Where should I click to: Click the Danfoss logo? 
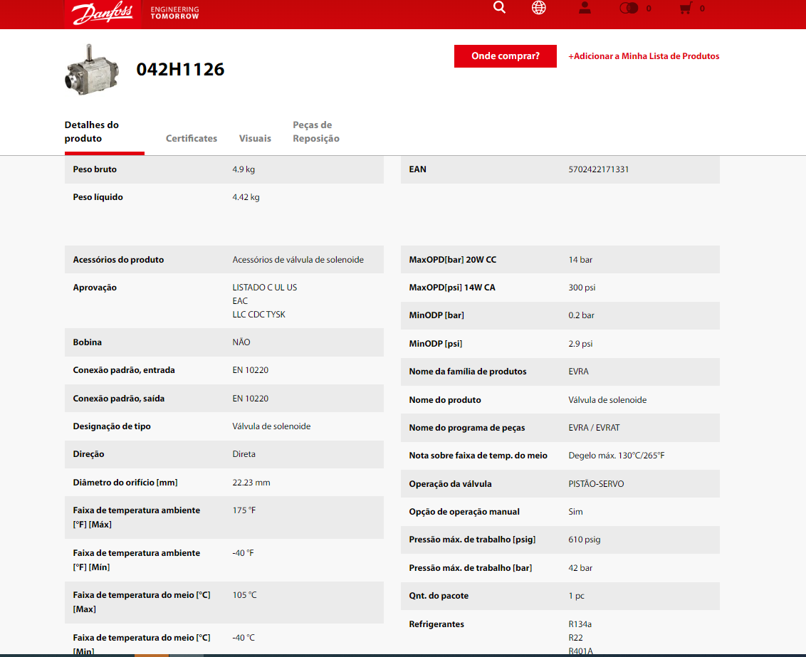point(103,14)
